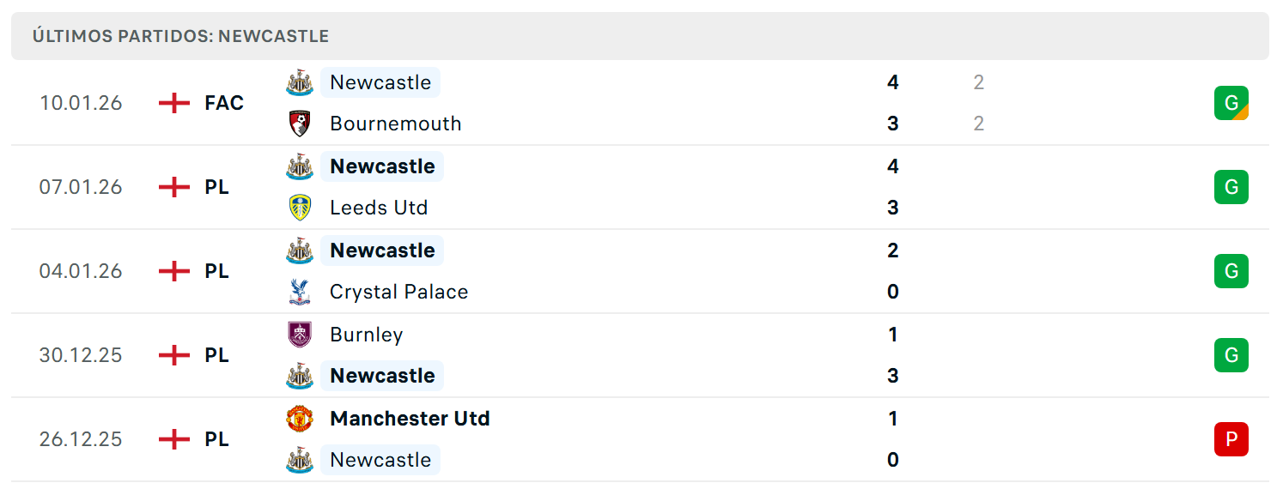Image resolution: width=1283 pixels, height=495 pixels.
Task: Click the Crystal Palace eagle crest
Action: (300, 292)
